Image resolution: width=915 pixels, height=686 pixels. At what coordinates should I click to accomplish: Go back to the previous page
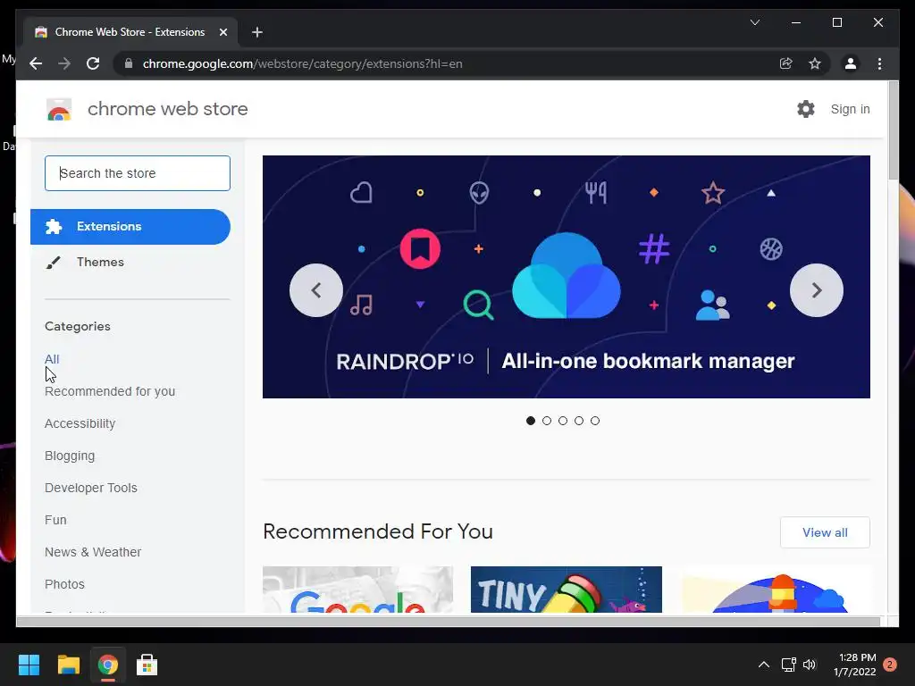point(36,63)
